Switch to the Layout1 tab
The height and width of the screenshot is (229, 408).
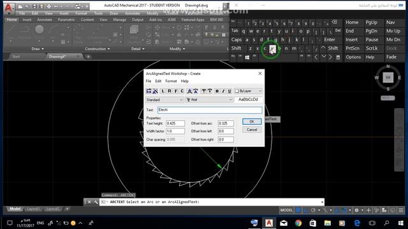(x=33, y=209)
